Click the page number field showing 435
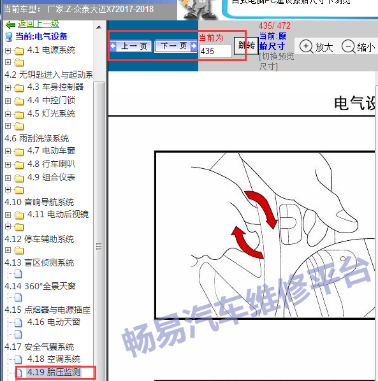Viewport: 378px width, 381px height. click(215, 51)
